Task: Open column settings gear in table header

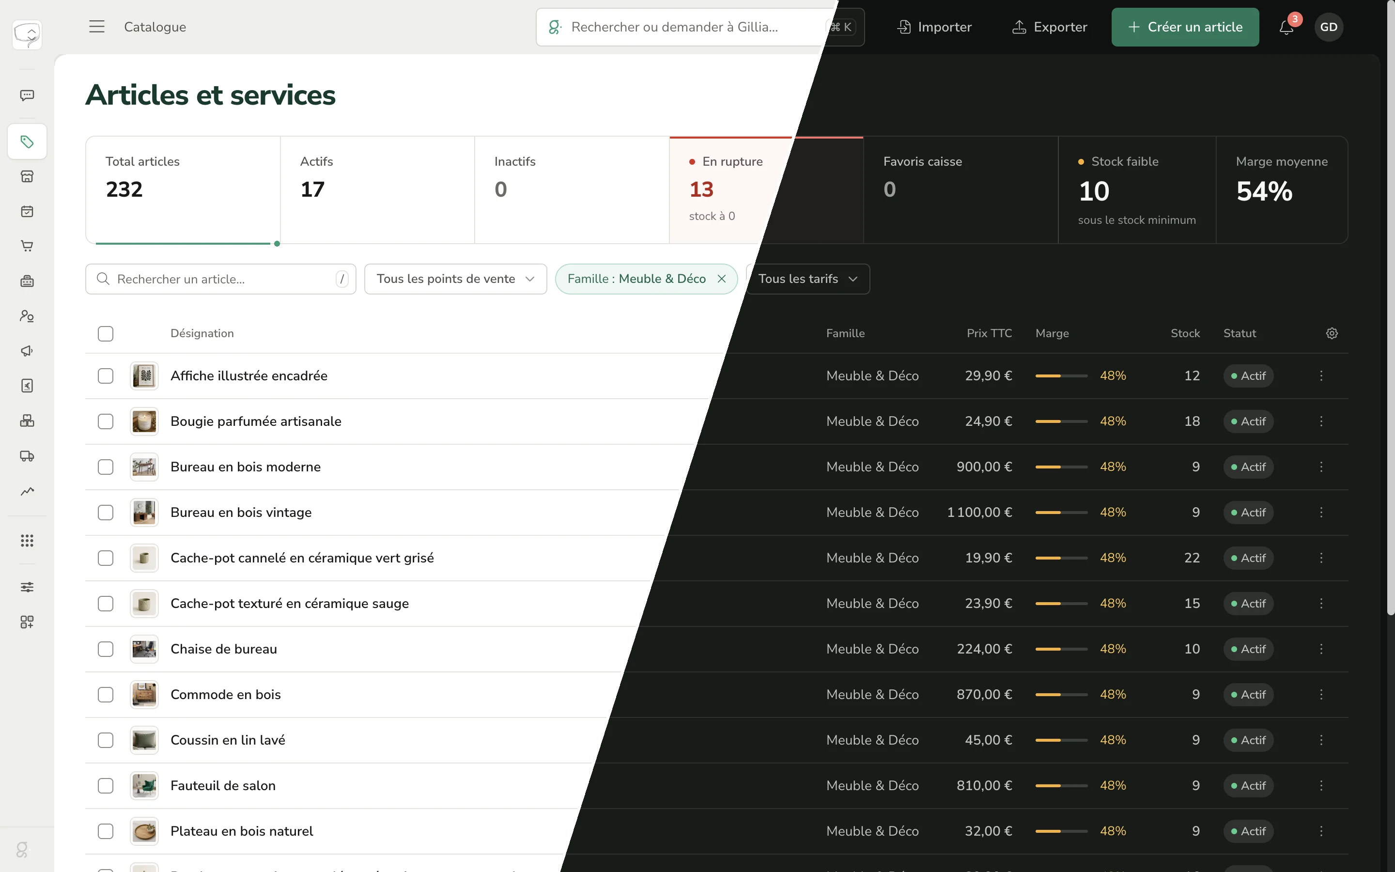Action: [x=1332, y=333]
